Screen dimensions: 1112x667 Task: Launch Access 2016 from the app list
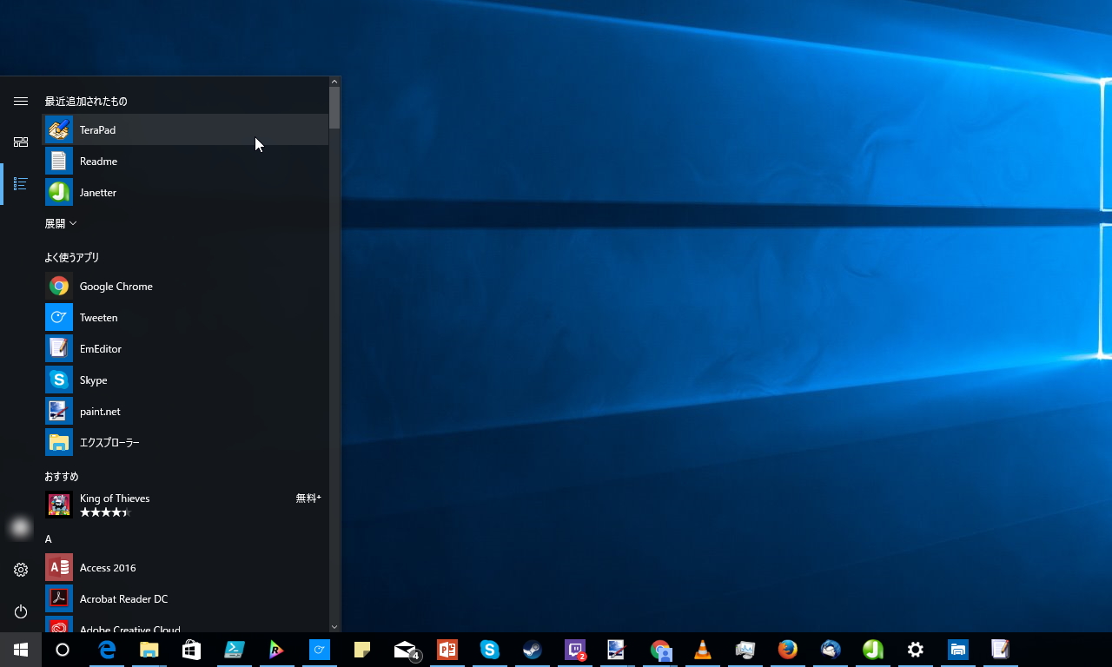(185, 568)
